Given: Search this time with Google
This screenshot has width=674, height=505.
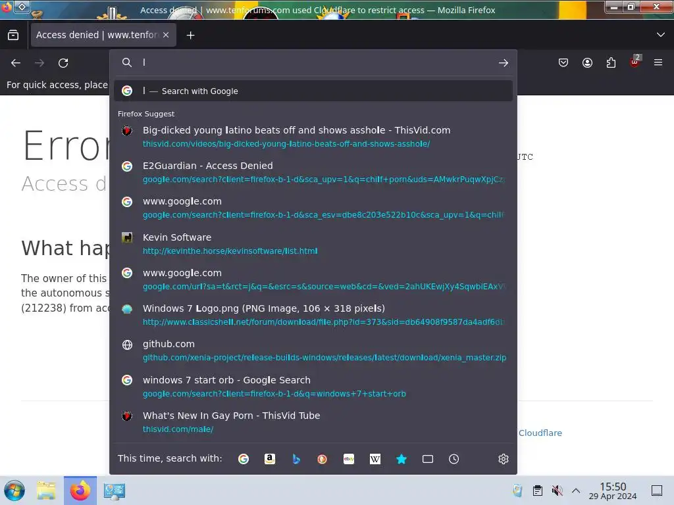Looking at the screenshot, I should pos(244,459).
